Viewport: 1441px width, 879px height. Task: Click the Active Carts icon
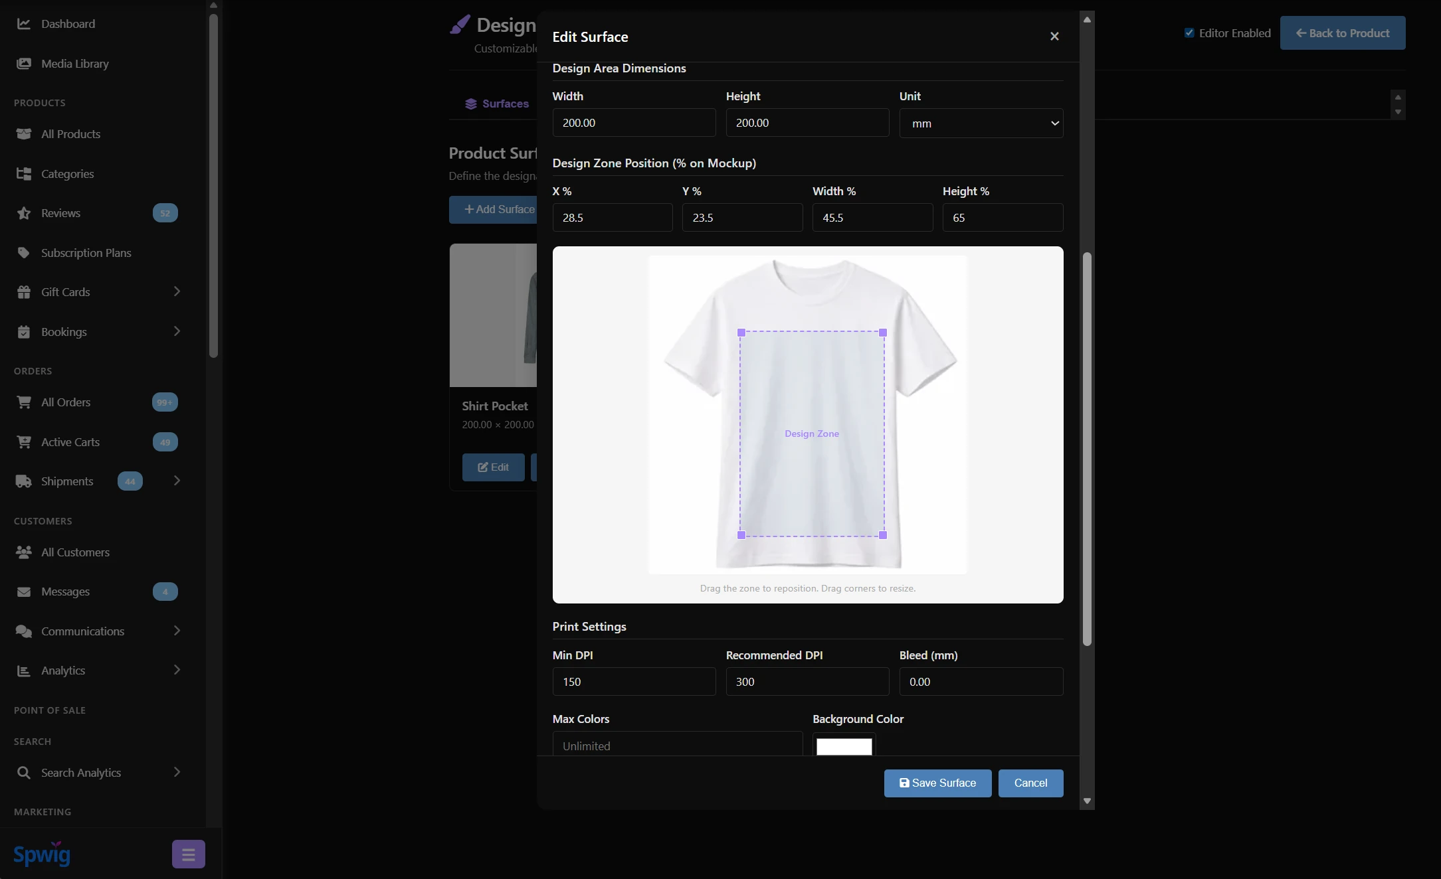(24, 442)
